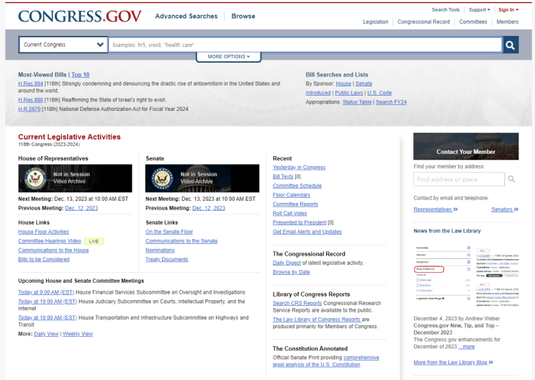Screen dimensions: 535x380
Task: Click the Find address or place field
Action: click(x=459, y=179)
